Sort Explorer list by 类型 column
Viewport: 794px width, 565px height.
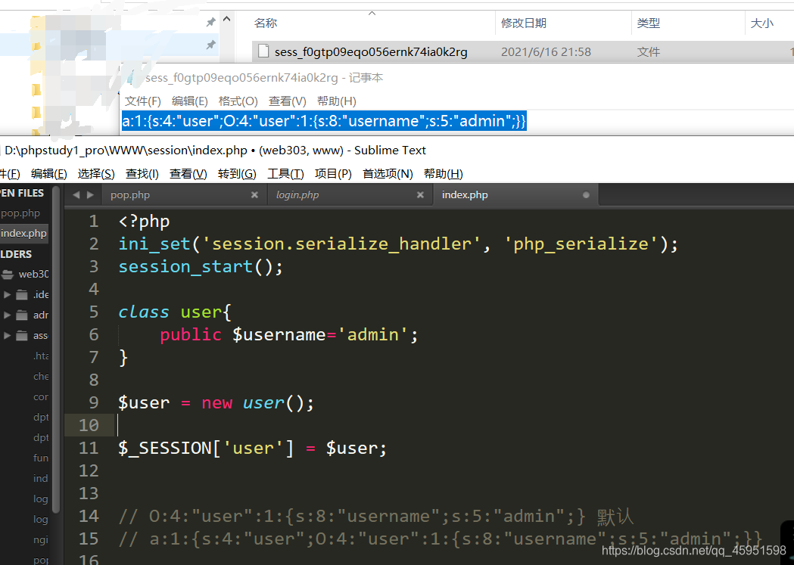click(x=648, y=23)
